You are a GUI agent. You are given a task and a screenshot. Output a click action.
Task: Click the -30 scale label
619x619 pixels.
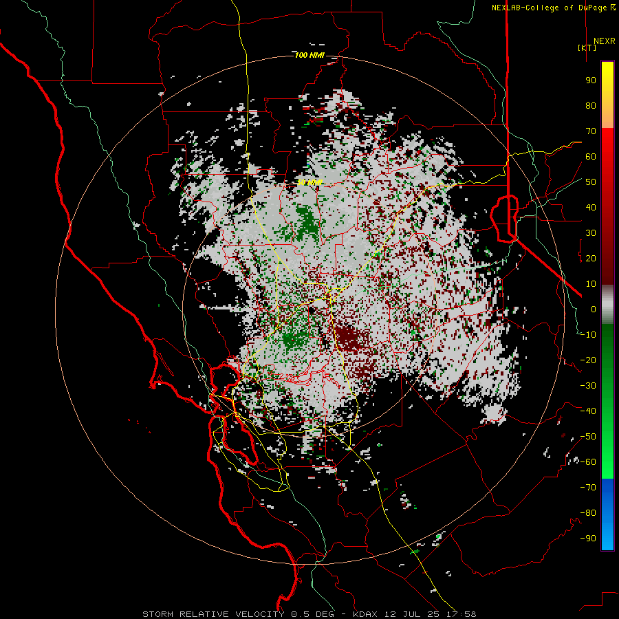tap(588, 386)
